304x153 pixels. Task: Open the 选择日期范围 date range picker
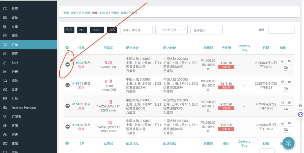click(x=136, y=30)
